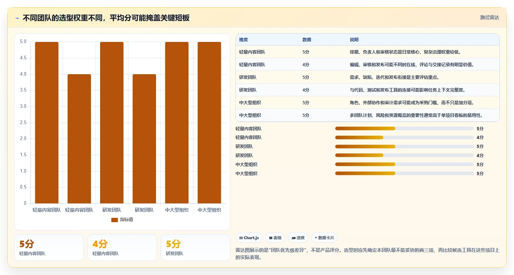Click the 轻量内容团队 chart bar reaching 4.0

click(79, 139)
